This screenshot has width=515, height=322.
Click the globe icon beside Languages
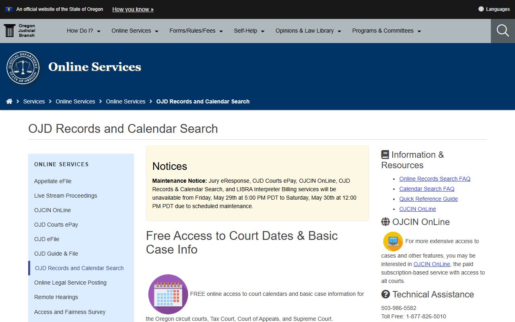click(481, 9)
